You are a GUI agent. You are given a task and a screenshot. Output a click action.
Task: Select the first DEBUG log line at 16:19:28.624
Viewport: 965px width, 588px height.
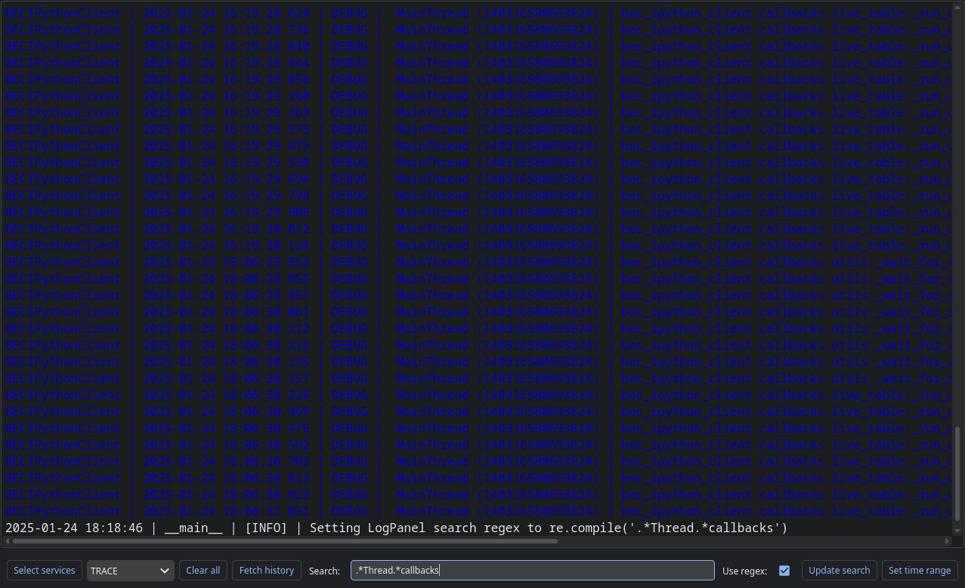(x=302, y=13)
